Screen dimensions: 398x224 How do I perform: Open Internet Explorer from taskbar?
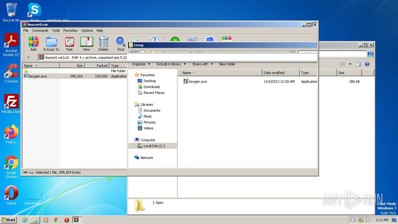tap(25, 220)
